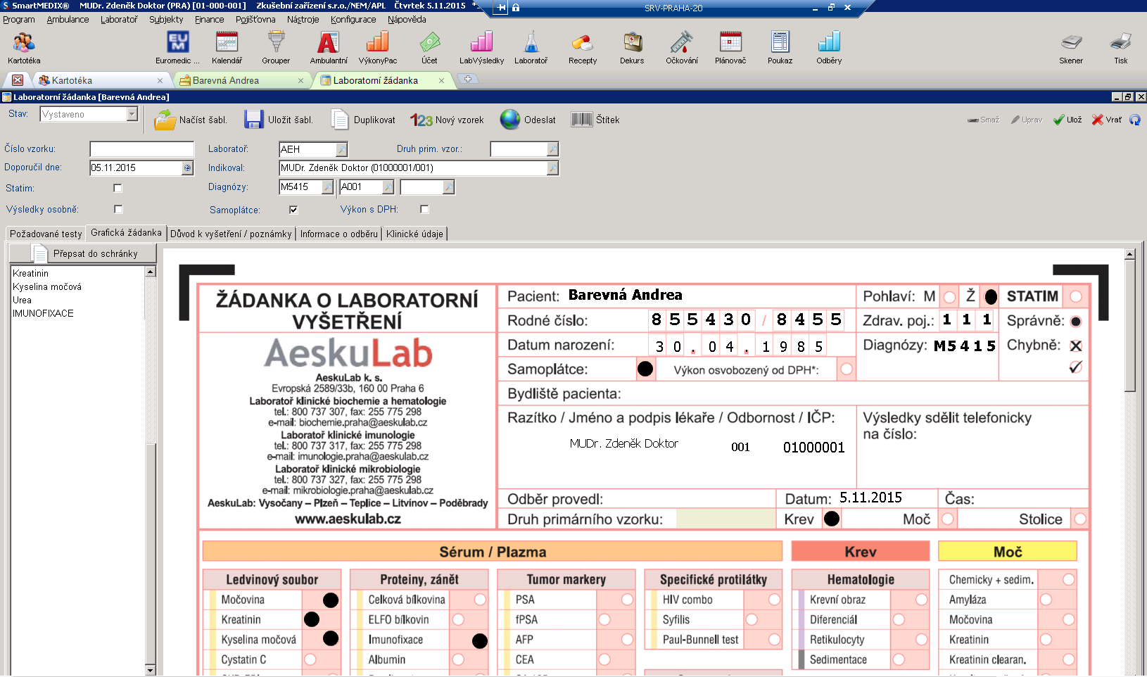
Task: Toggle the Albumin test circle
Action: (x=458, y=659)
